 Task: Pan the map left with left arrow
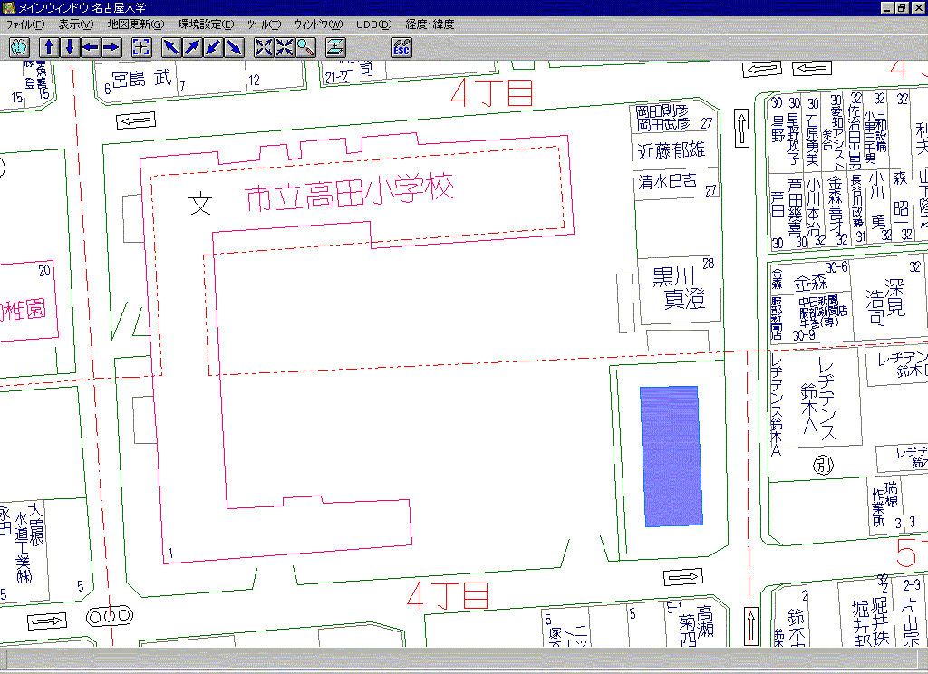coord(91,47)
